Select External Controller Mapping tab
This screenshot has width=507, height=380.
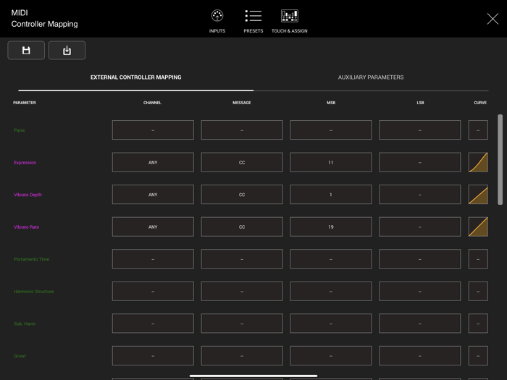135,77
